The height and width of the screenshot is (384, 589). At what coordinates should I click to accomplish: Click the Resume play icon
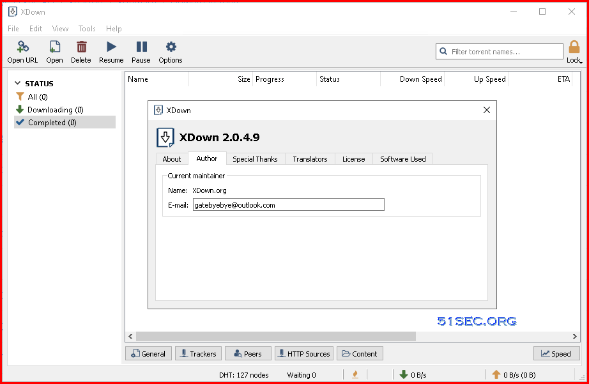(111, 47)
